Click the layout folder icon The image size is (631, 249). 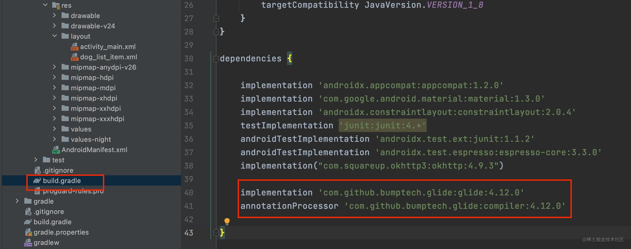click(x=65, y=36)
